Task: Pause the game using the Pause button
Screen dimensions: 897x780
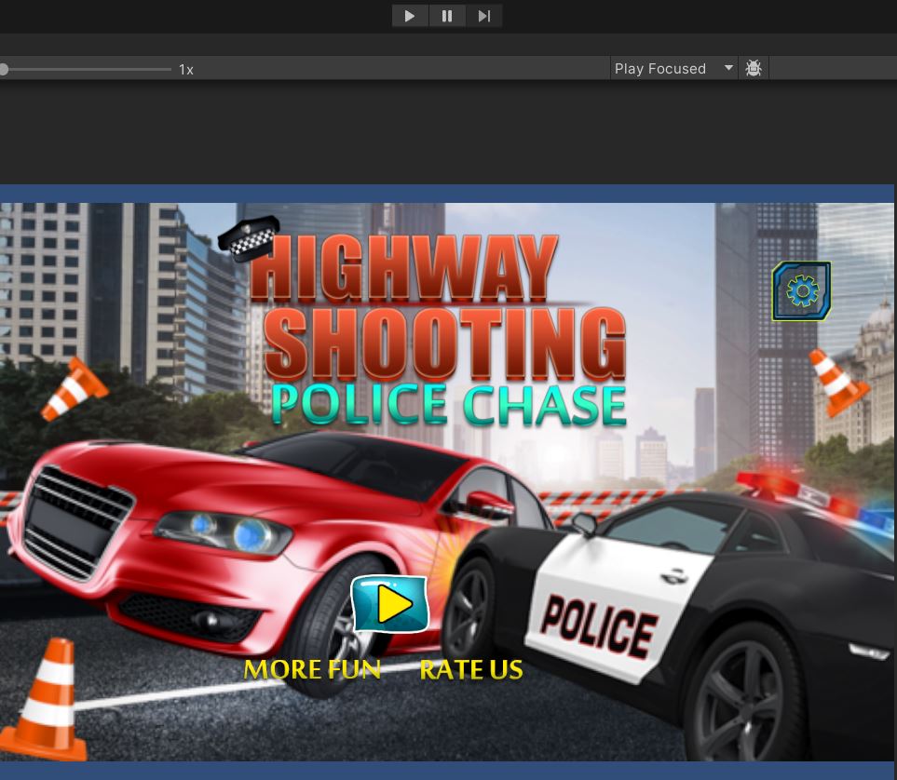Action: point(447,16)
